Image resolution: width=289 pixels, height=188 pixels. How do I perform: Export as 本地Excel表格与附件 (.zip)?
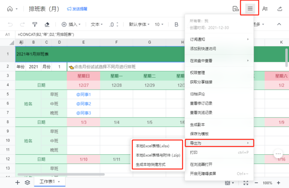(x=158, y=155)
